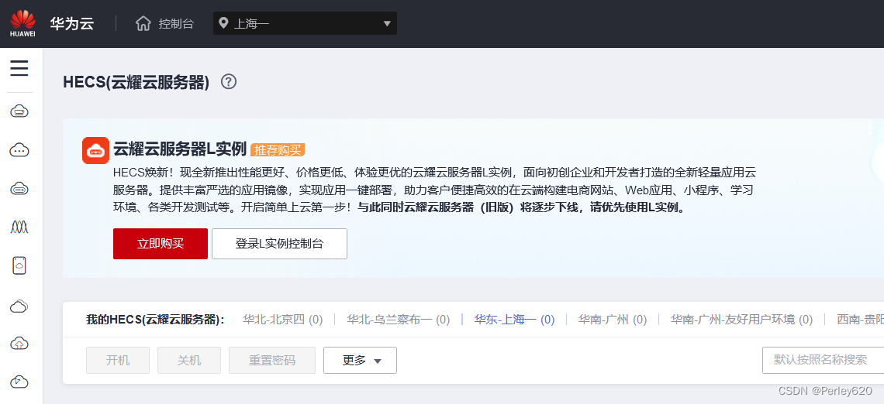The image size is (884, 404).
Task: Expand the 更多 more actions dropdown
Action: click(x=361, y=360)
